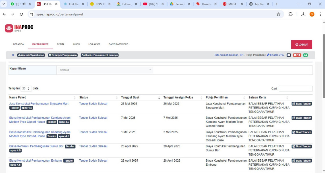Open the red unread messages badge showing 18
This screenshot has height=173, width=325.
(x=297, y=55)
